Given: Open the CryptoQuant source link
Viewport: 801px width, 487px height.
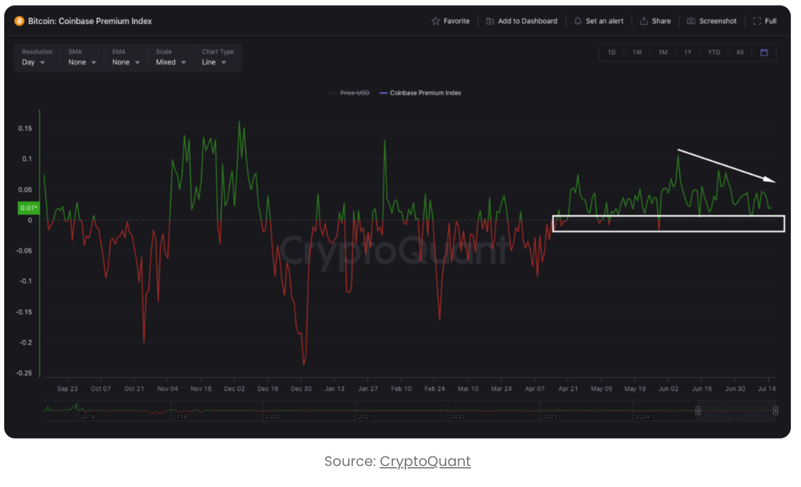Looking at the screenshot, I should [x=425, y=461].
